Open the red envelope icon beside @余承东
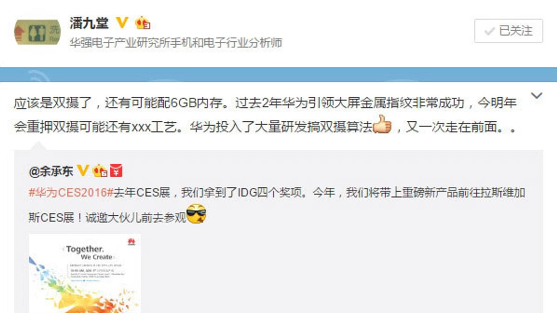This screenshot has width=557, height=313. [116, 170]
